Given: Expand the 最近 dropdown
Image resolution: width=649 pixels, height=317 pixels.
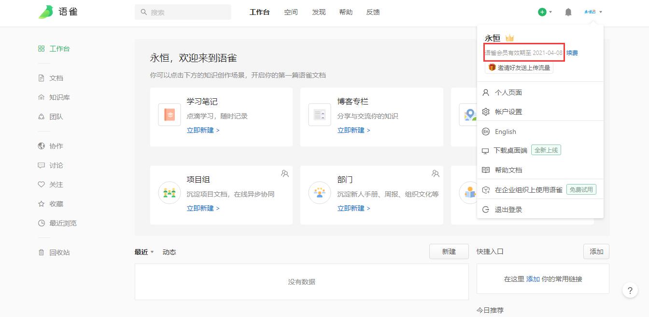Looking at the screenshot, I should [x=144, y=252].
